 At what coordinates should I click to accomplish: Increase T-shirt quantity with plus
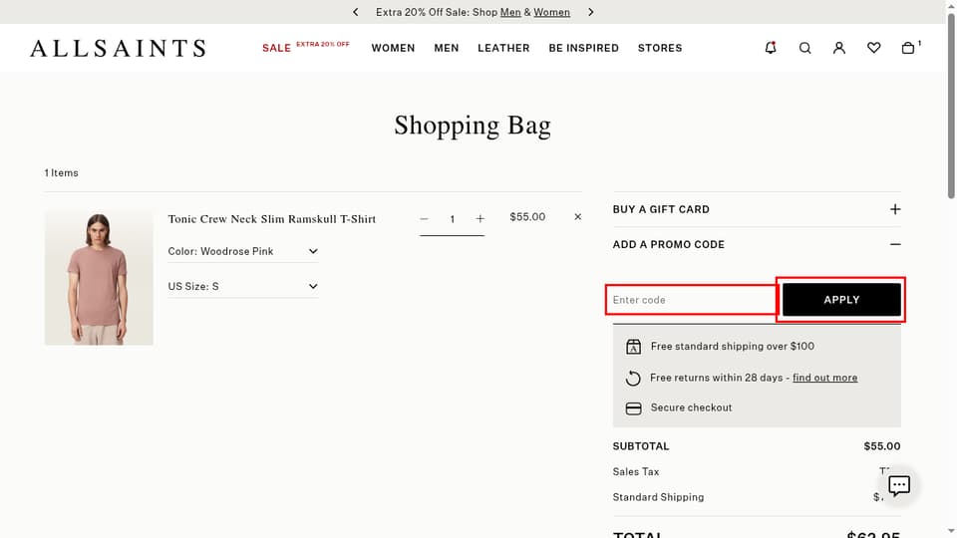(480, 219)
